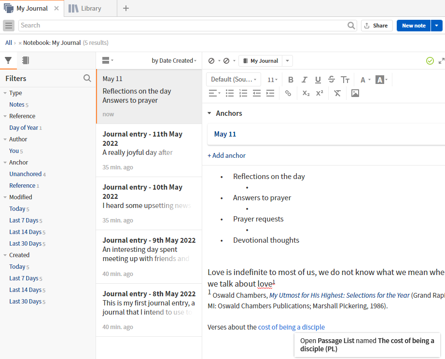Open Journal entry - 10th May 2022 note
Viewport: 445px width, 359px height.
pos(149,204)
